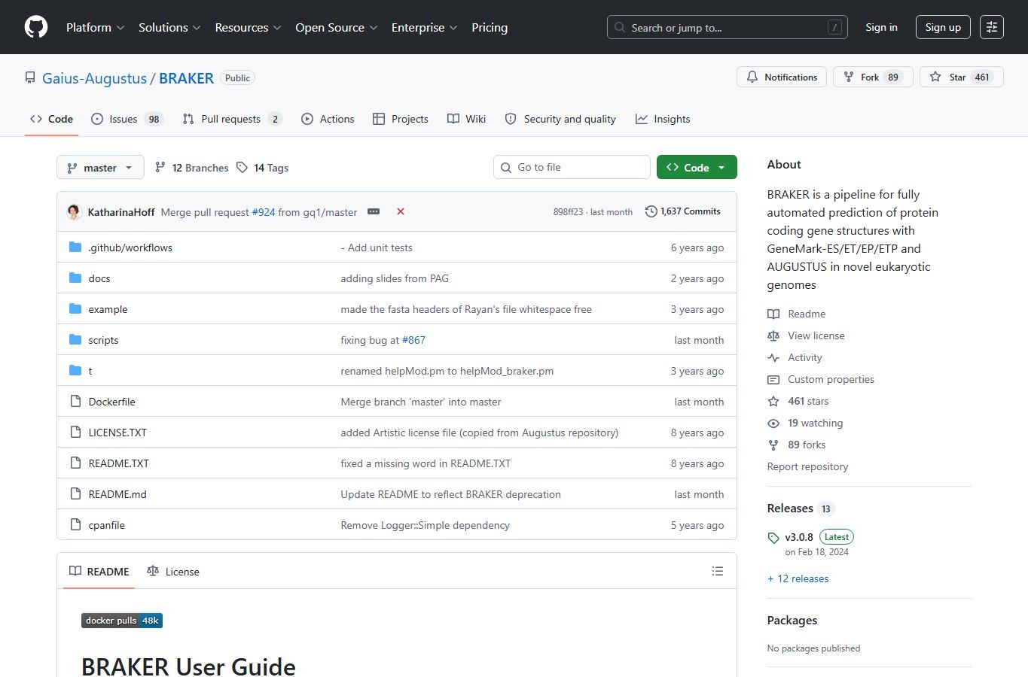Click the docker pulls 48k badge
This screenshot has width=1028, height=677.
[122, 621]
